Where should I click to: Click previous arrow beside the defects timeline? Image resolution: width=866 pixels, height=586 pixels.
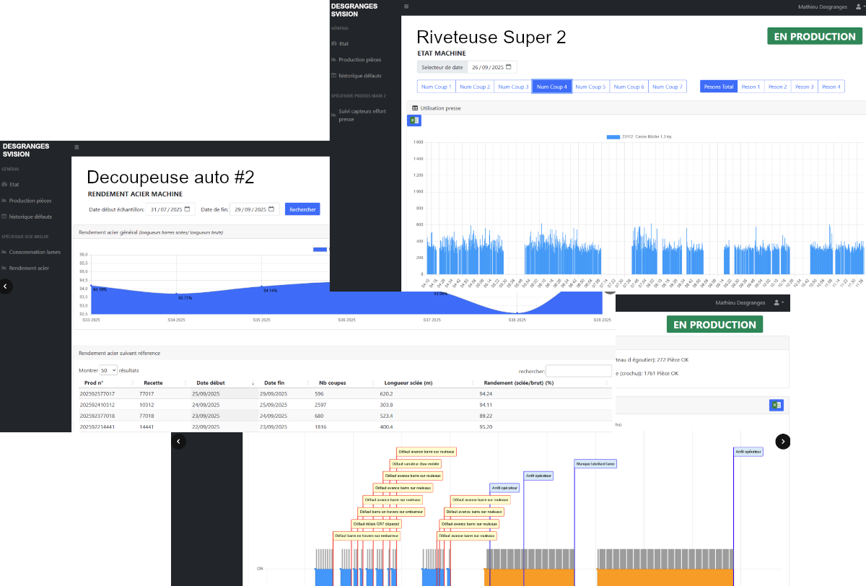pos(179,441)
